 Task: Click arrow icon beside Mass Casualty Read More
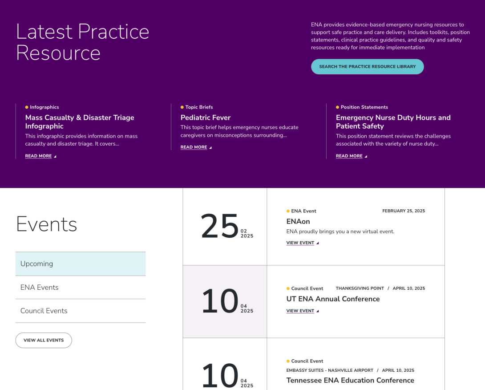coord(55,156)
